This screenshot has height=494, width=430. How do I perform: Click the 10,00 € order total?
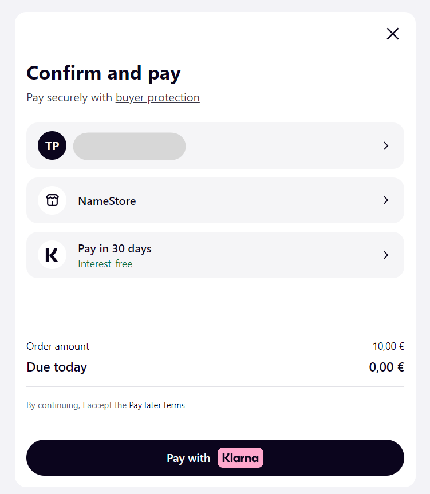tap(388, 346)
